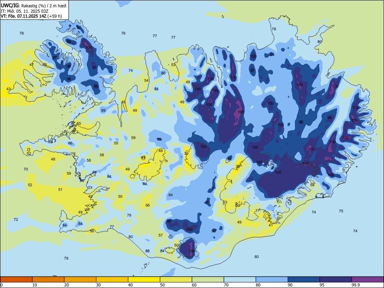This screenshot has height=288, width=384.
Task: Click the 30–40 golden legend swatch
Action: click(x=112, y=280)
